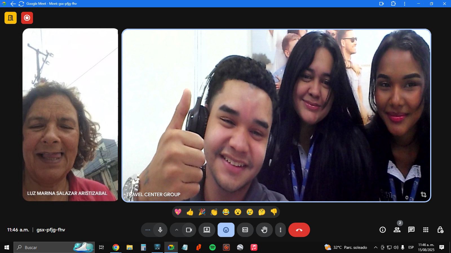Toggle closed captions
Screen dimensions: 451x253
pos(245,230)
